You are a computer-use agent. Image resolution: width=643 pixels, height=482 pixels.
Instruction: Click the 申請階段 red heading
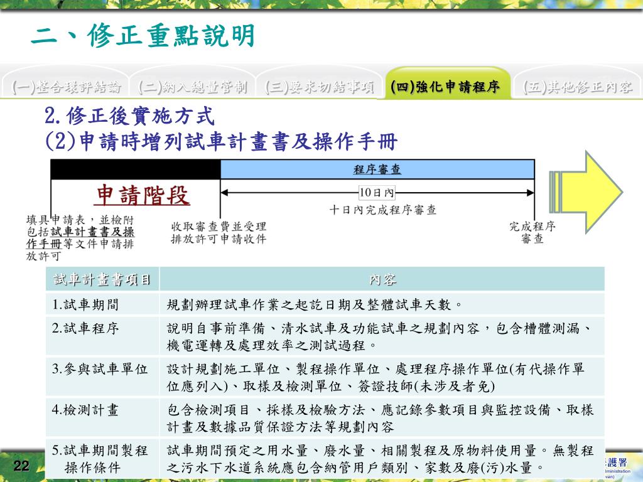[x=143, y=195]
